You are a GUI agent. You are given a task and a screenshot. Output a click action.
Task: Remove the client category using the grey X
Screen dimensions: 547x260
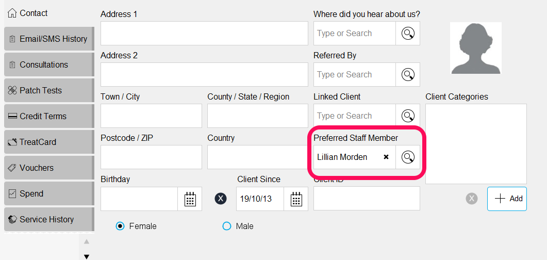(x=471, y=199)
